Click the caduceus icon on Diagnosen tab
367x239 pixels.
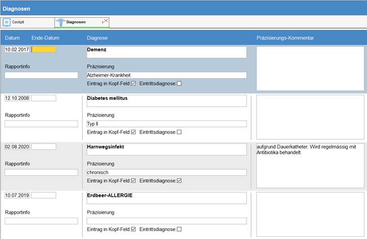tap(60, 23)
